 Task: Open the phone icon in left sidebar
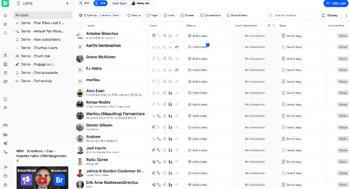click(6, 152)
